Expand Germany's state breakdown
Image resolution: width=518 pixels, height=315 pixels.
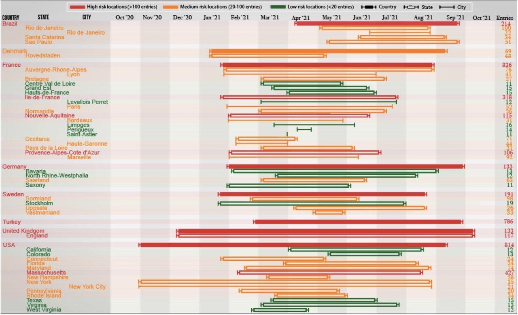pos(15,167)
